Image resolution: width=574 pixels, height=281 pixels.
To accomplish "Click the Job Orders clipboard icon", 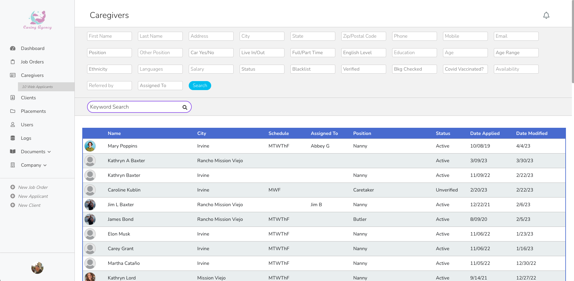I will (13, 62).
